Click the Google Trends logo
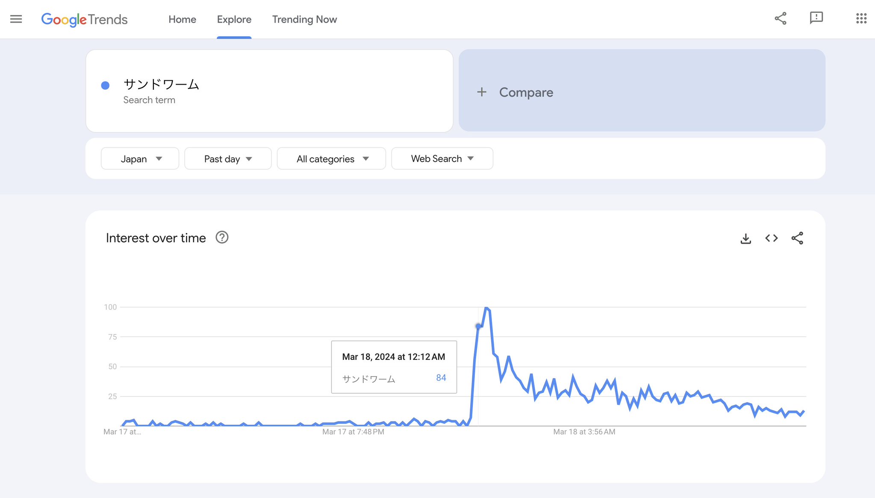 pyautogui.click(x=84, y=19)
